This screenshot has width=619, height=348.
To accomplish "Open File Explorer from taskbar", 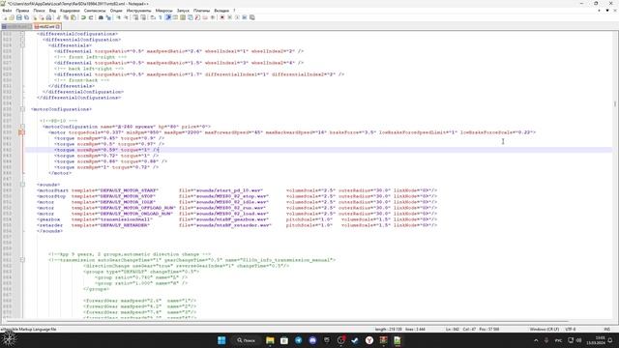I will [270, 340].
